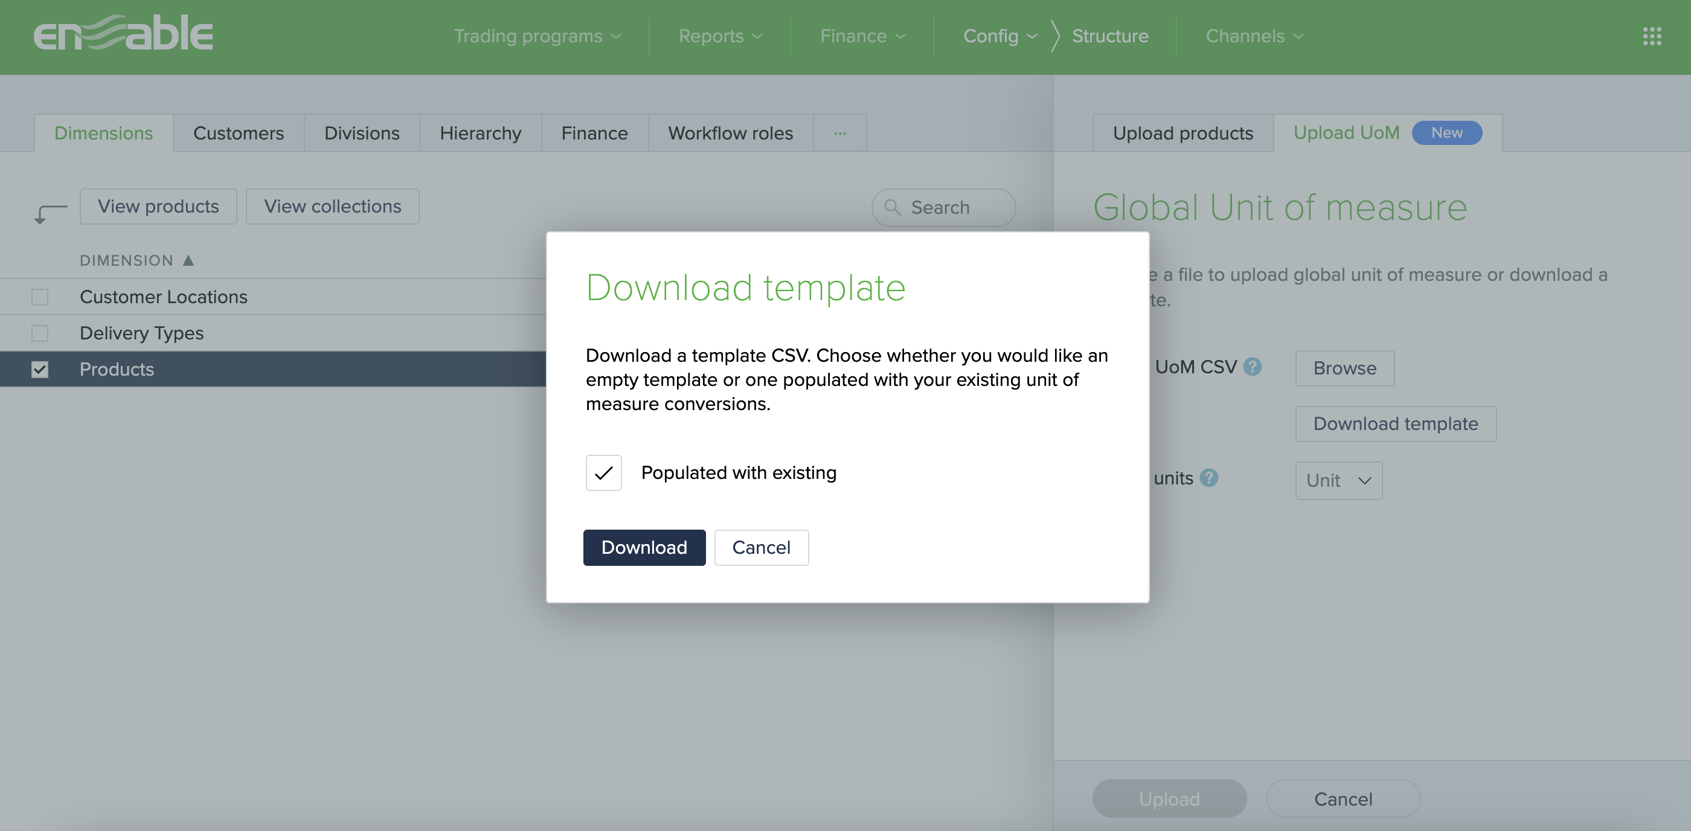Click the Enable logo
This screenshot has height=831, width=1691.
click(x=123, y=34)
